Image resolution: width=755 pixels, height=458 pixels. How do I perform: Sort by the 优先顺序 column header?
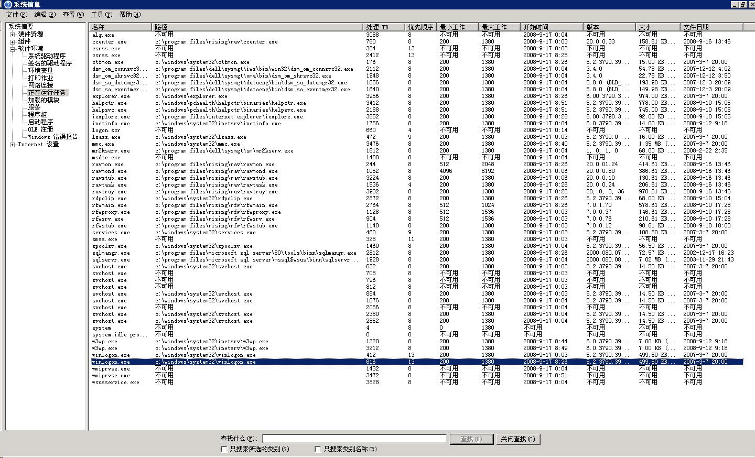[x=420, y=27]
